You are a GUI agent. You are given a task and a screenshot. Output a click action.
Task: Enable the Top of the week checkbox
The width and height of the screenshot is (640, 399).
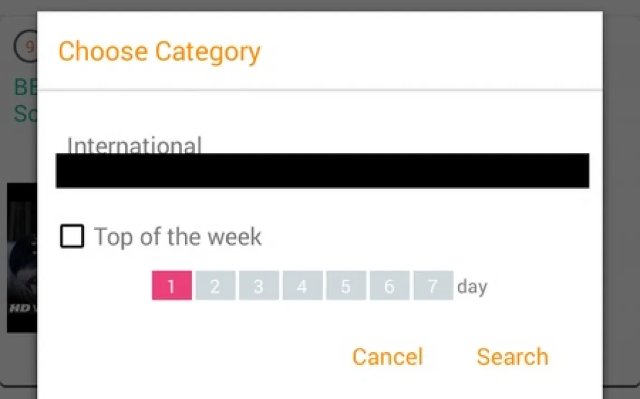pyautogui.click(x=72, y=236)
